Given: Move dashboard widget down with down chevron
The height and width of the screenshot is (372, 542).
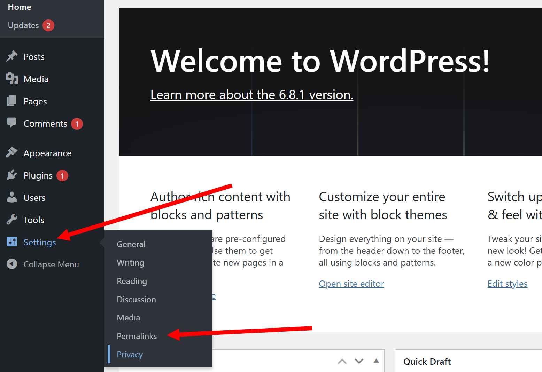Looking at the screenshot, I should coord(359,361).
